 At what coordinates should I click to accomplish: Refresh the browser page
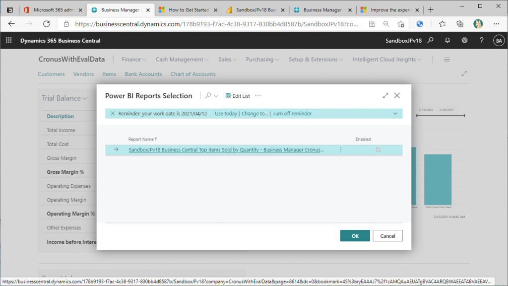46,24
